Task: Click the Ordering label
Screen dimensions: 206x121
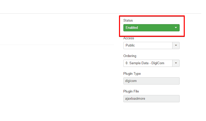Action: (130, 56)
